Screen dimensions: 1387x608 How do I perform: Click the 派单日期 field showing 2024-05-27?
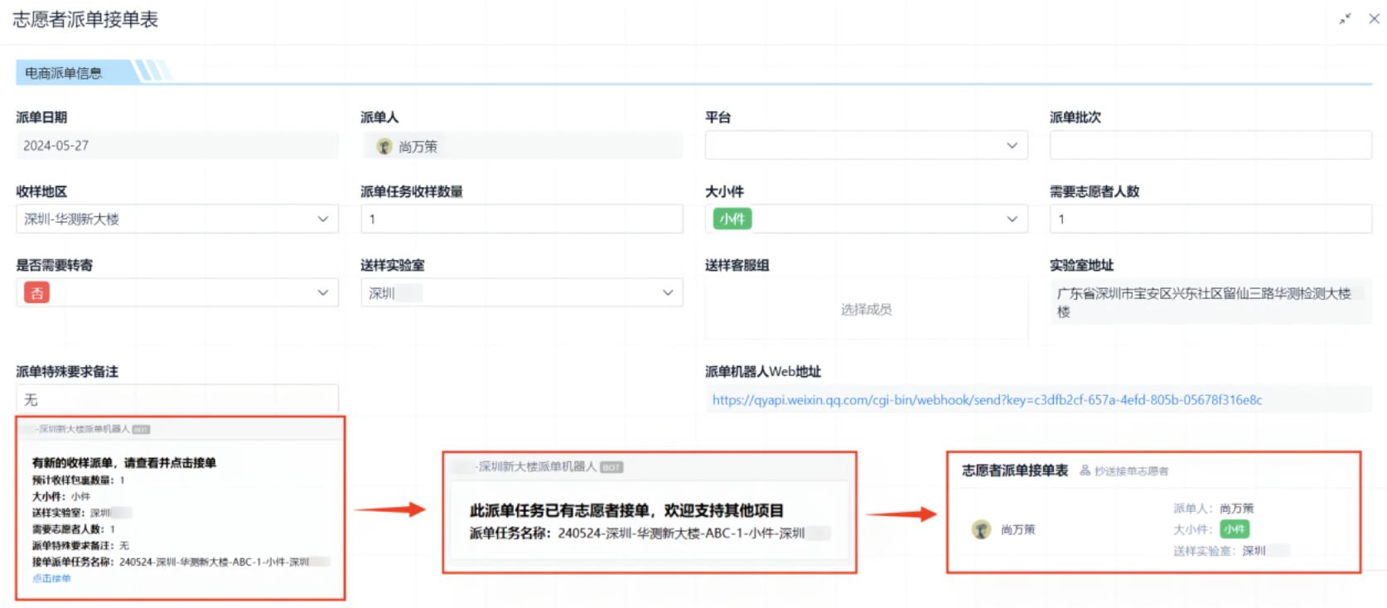[177, 145]
